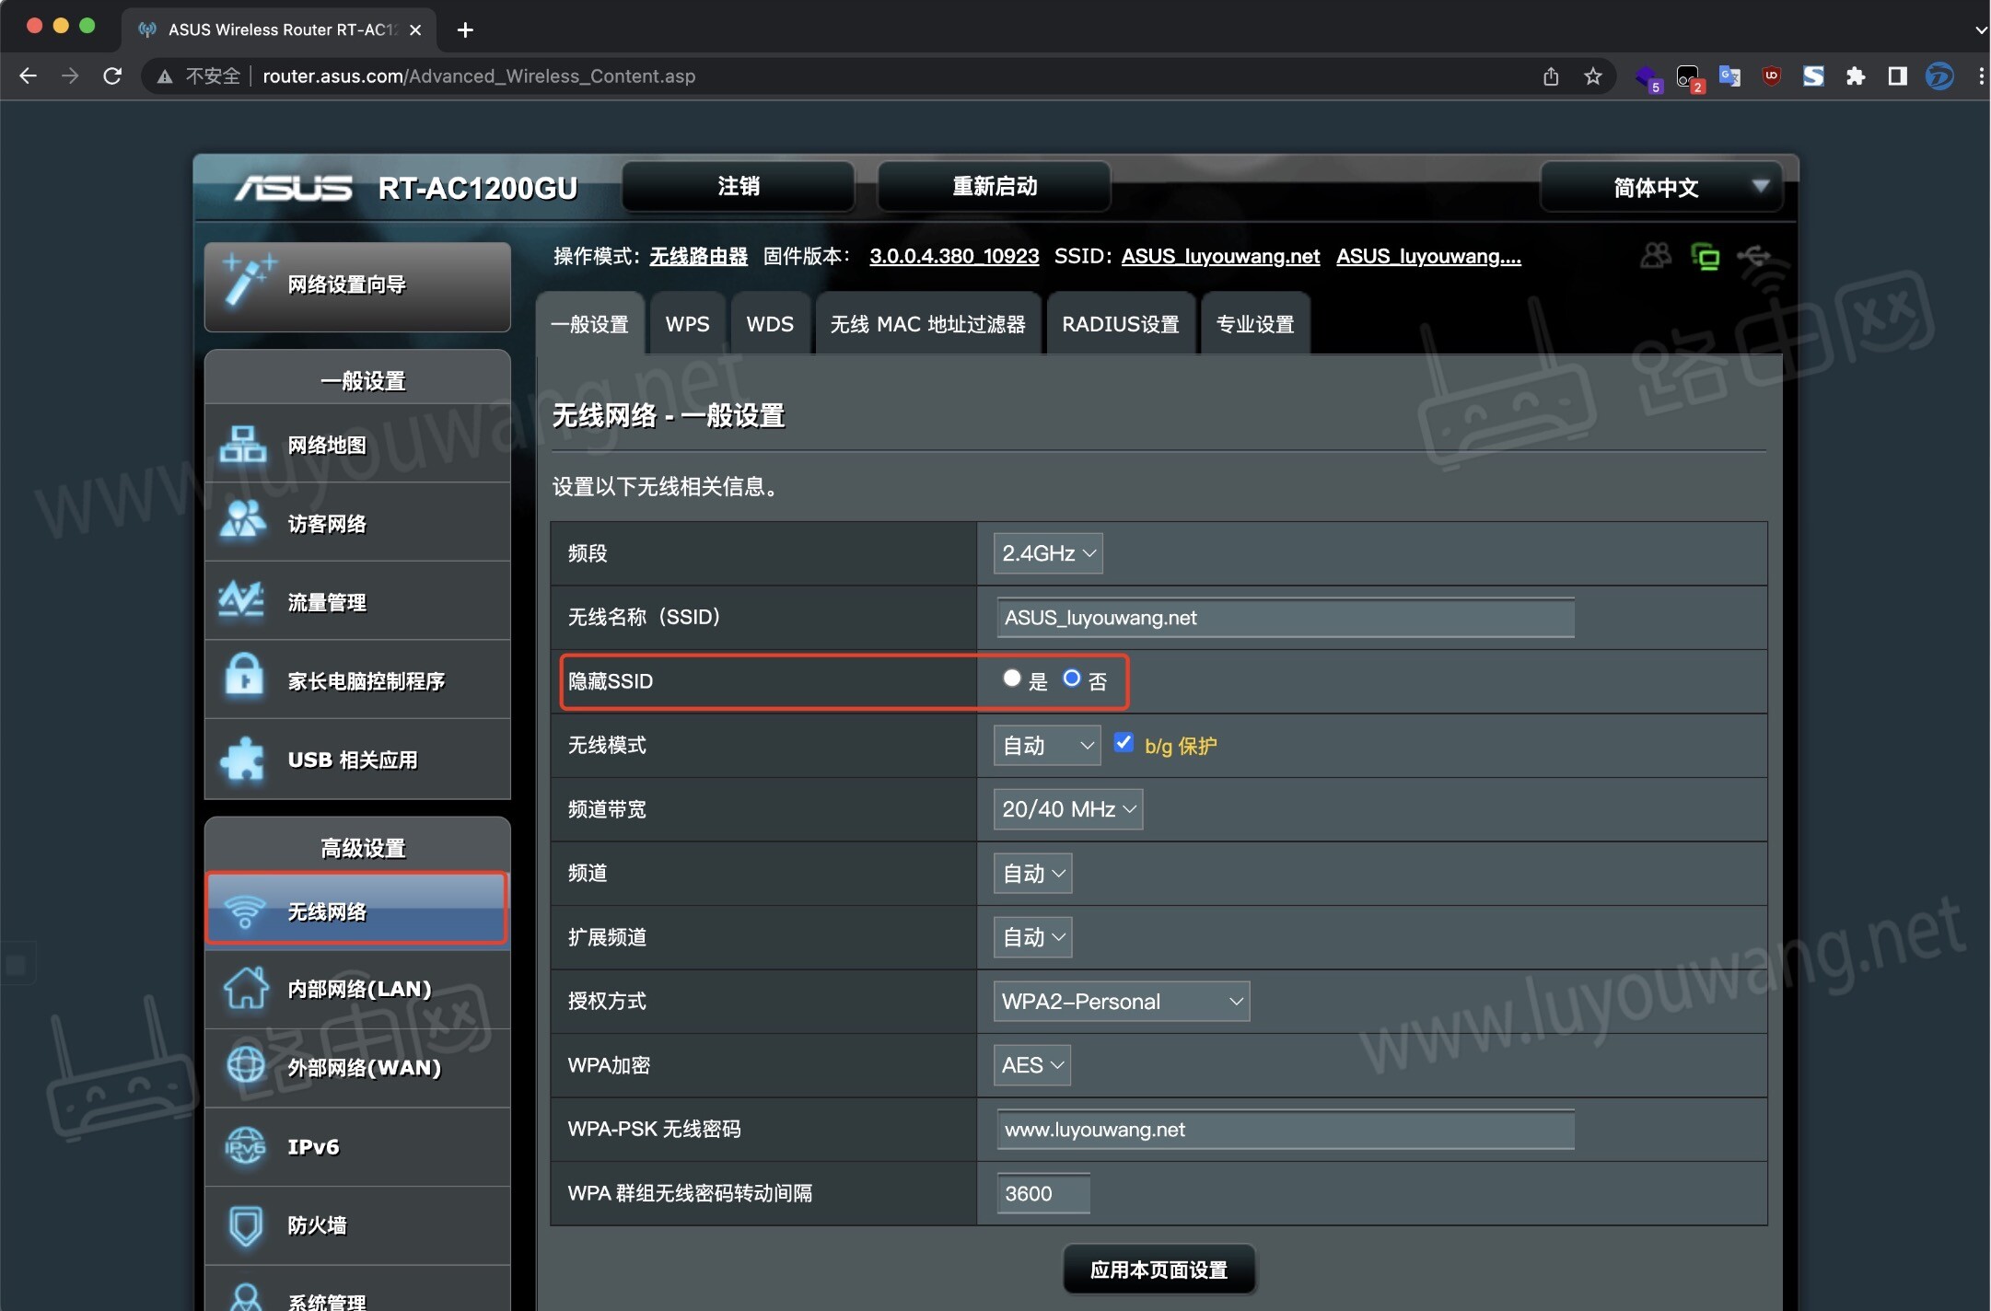Select 否 to broadcast the SSID
This screenshot has width=1991, height=1311.
tap(1071, 679)
